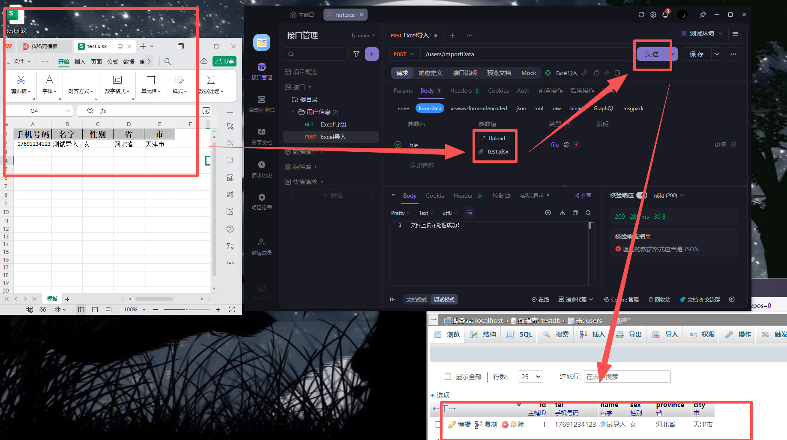Select the json body type
Screen dimensions: 787x440
[521, 108]
